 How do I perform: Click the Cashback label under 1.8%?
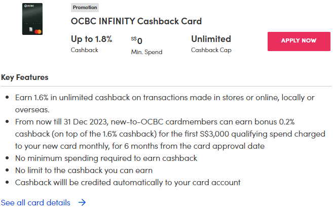pos(84,50)
